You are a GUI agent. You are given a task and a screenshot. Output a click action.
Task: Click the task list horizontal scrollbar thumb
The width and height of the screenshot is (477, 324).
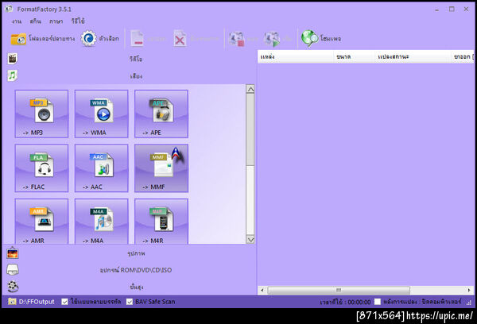[x=339, y=290]
